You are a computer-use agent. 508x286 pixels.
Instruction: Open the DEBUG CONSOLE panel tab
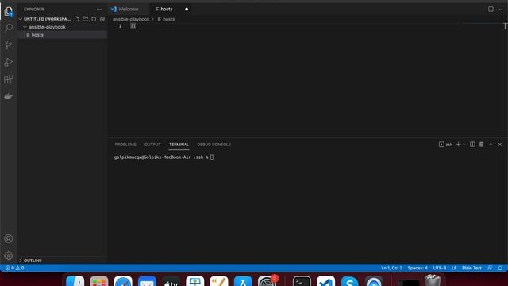tap(214, 145)
